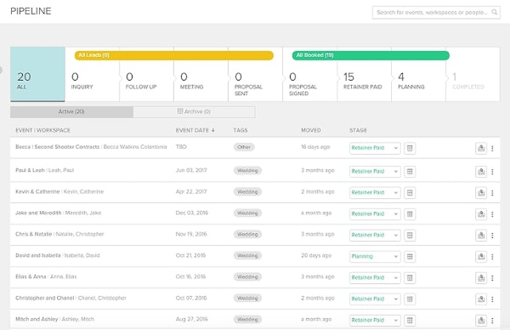This screenshot has height=330, width=510.
Task: Click the search magnifier icon
Action: point(494,12)
